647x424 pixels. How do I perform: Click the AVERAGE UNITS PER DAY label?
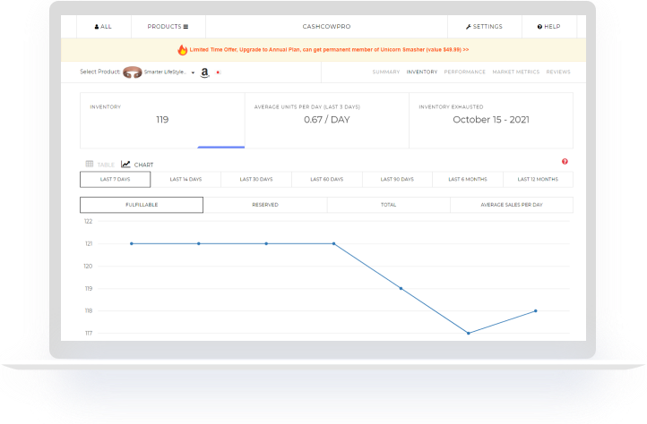point(307,106)
